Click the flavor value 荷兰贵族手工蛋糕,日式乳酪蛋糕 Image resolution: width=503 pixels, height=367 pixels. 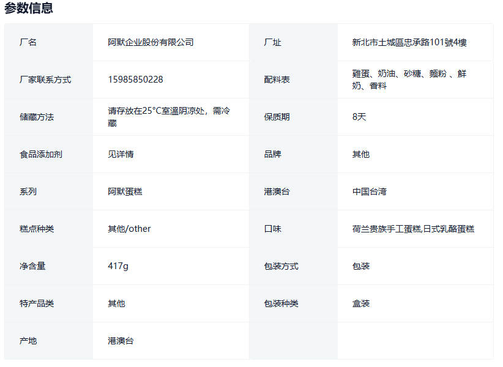[413, 229]
